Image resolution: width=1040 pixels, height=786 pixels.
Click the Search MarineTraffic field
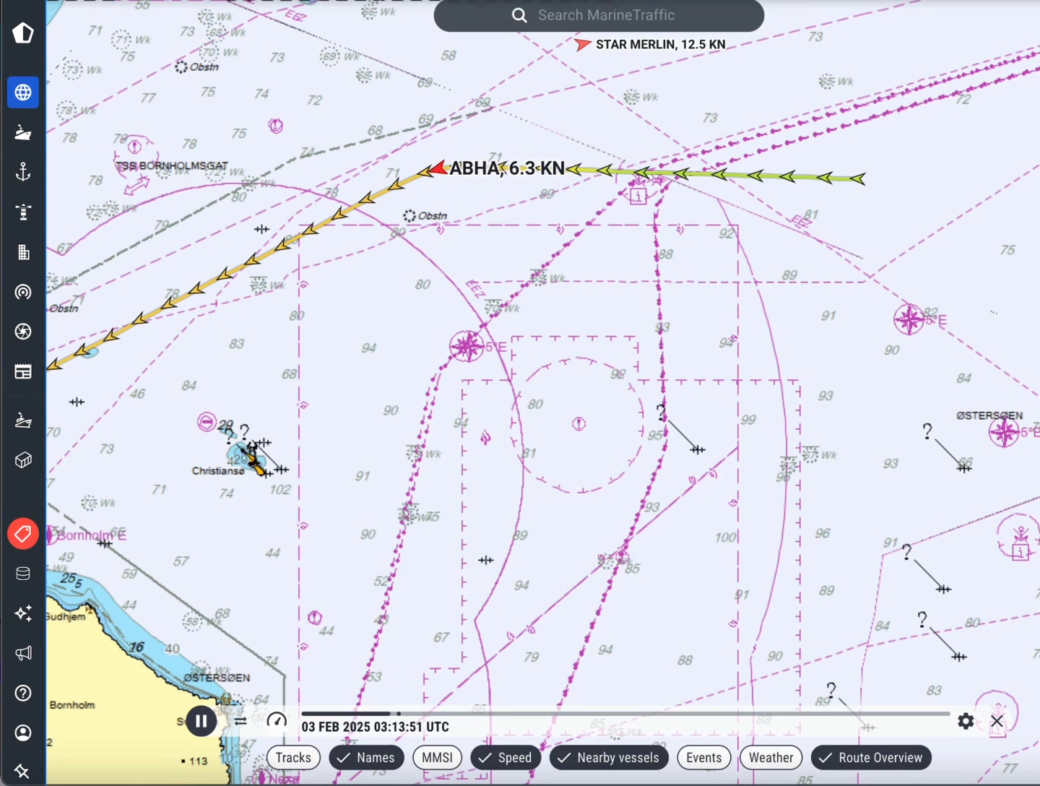[599, 15]
